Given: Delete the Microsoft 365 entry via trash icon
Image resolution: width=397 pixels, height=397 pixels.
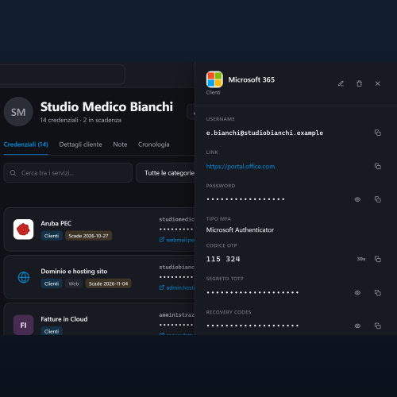Looking at the screenshot, I should (x=359, y=83).
